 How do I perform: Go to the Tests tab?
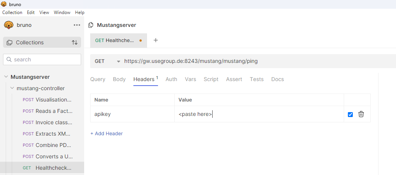pos(257,79)
